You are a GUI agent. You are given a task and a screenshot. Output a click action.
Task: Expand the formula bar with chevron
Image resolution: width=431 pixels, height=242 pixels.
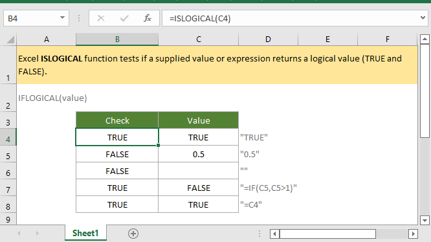(423, 18)
